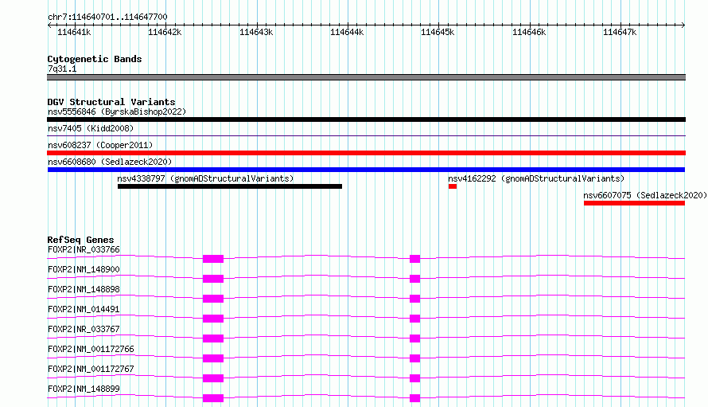Screen dimensions: 708x407
Task: Select the narrow exon of transcript NR_033767
Action: pyautogui.click(x=415, y=339)
